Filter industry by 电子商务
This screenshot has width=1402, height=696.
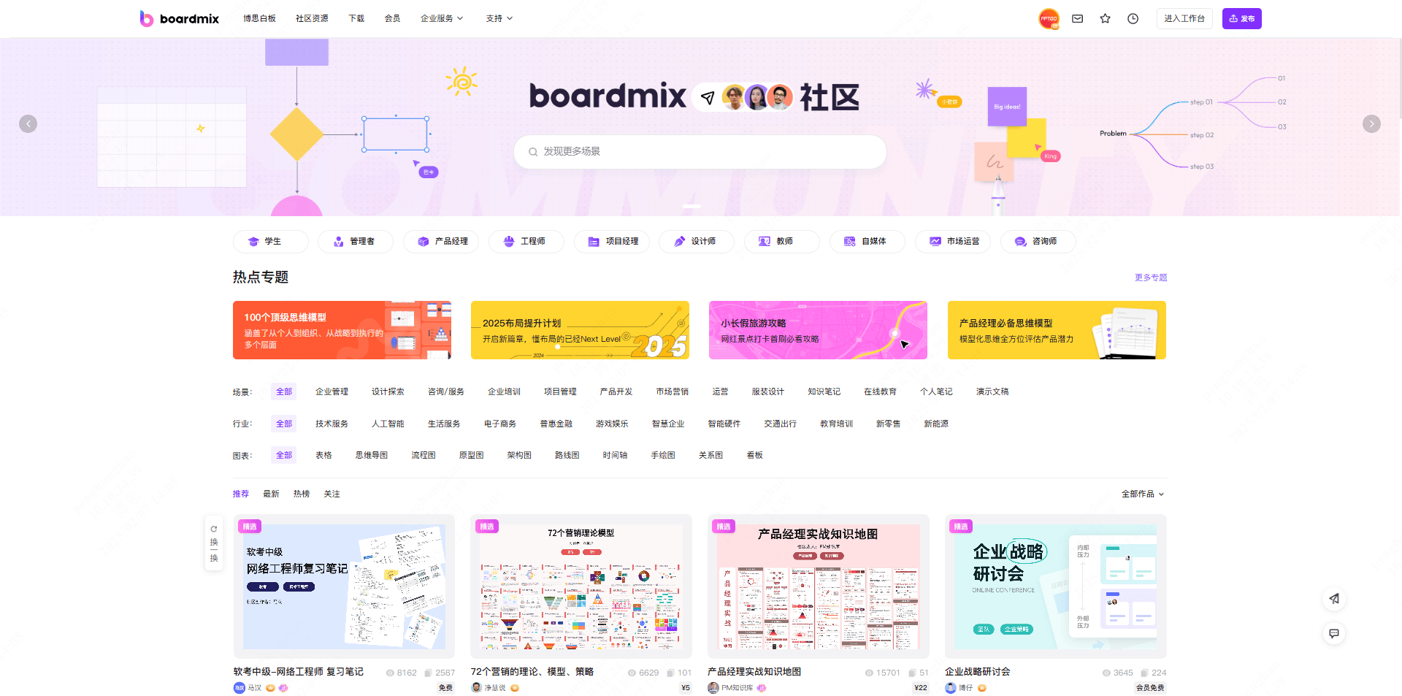click(499, 424)
